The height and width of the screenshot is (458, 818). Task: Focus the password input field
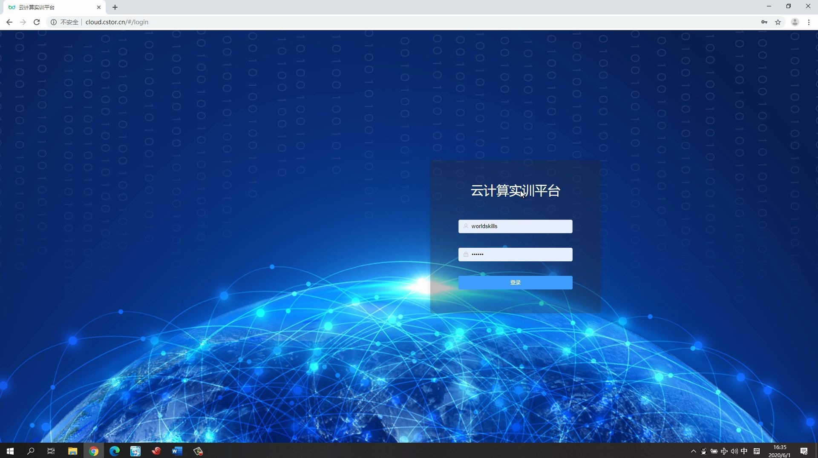[x=515, y=255]
